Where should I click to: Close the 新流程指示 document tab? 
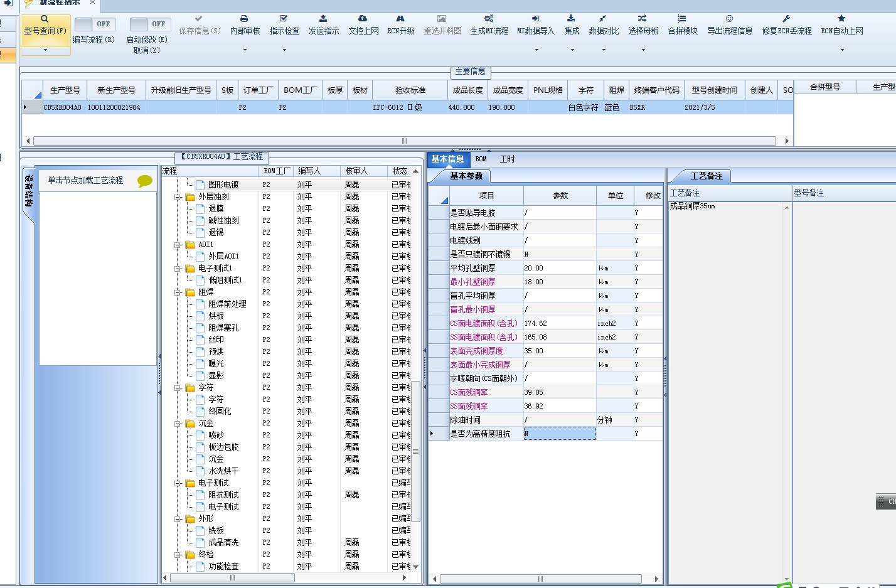coord(92,3)
